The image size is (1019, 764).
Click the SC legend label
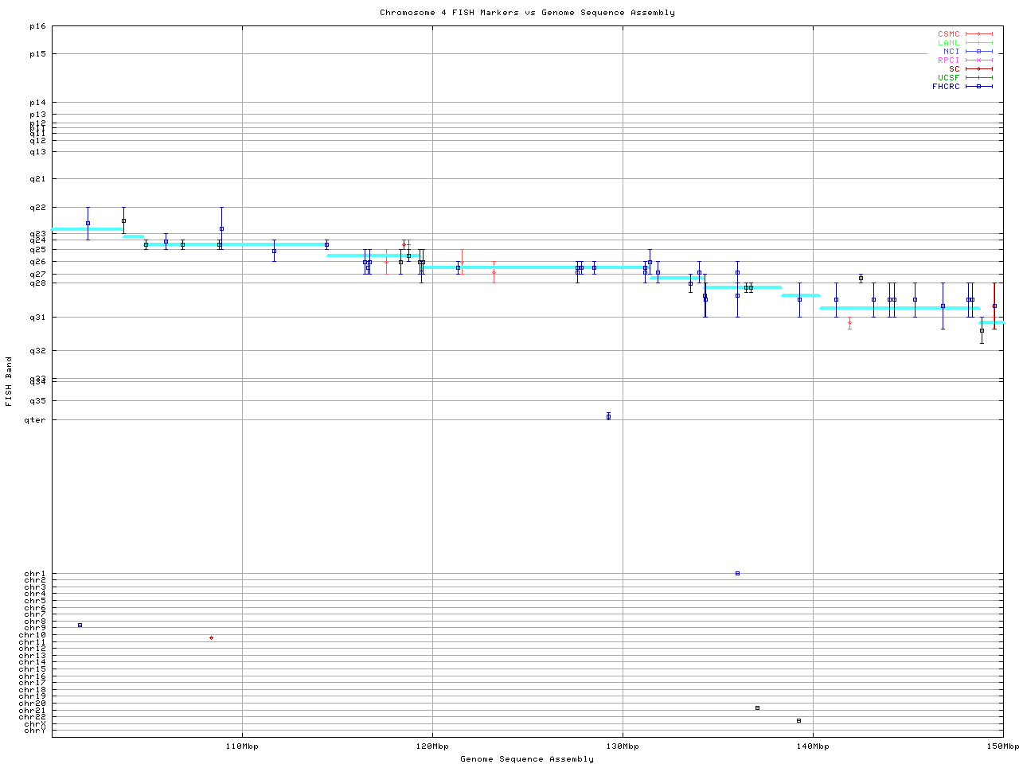[954, 69]
